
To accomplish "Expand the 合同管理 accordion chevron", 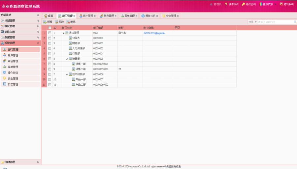I will pyautogui.click(x=38, y=162).
